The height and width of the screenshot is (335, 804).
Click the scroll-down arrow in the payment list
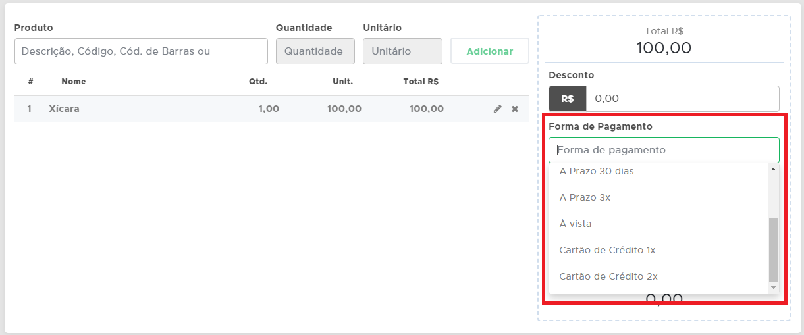click(773, 288)
